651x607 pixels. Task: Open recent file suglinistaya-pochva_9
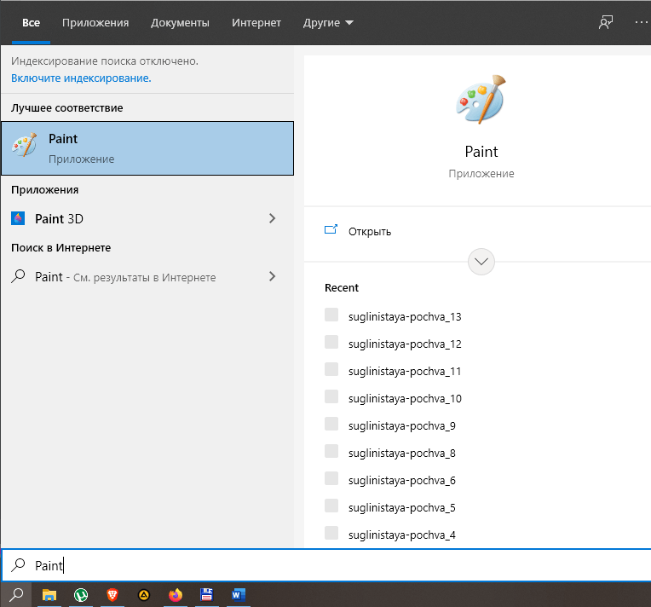(x=402, y=426)
